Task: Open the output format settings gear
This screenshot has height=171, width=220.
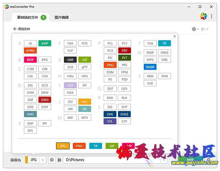Action: (x=52, y=160)
